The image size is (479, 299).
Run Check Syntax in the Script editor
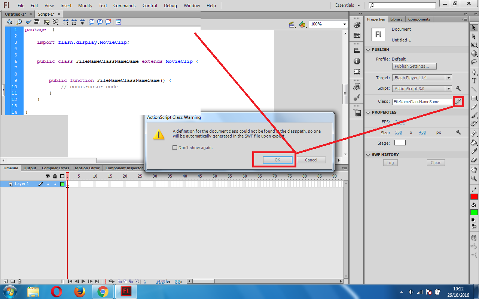28,22
